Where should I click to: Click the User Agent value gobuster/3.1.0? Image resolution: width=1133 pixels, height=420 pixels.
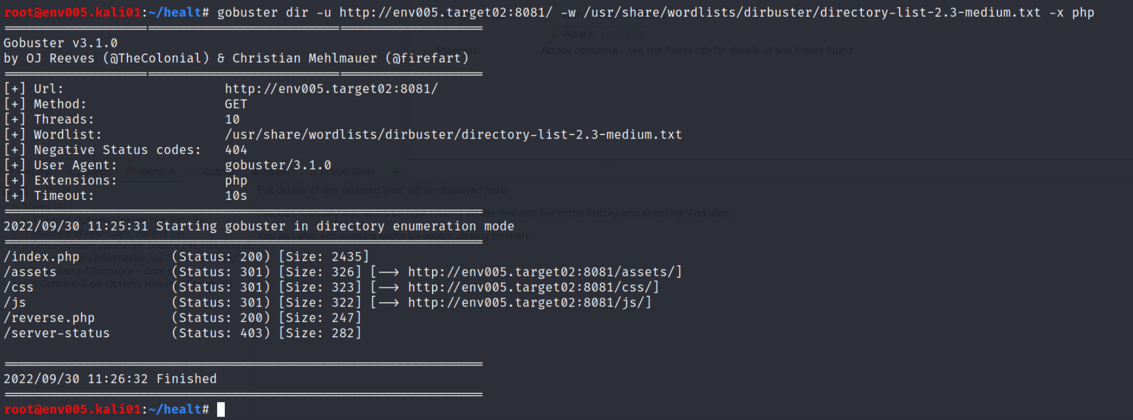tap(278, 165)
